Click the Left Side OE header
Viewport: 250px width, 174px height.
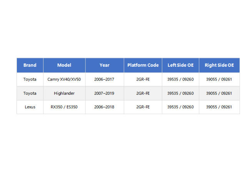(x=180, y=65)
